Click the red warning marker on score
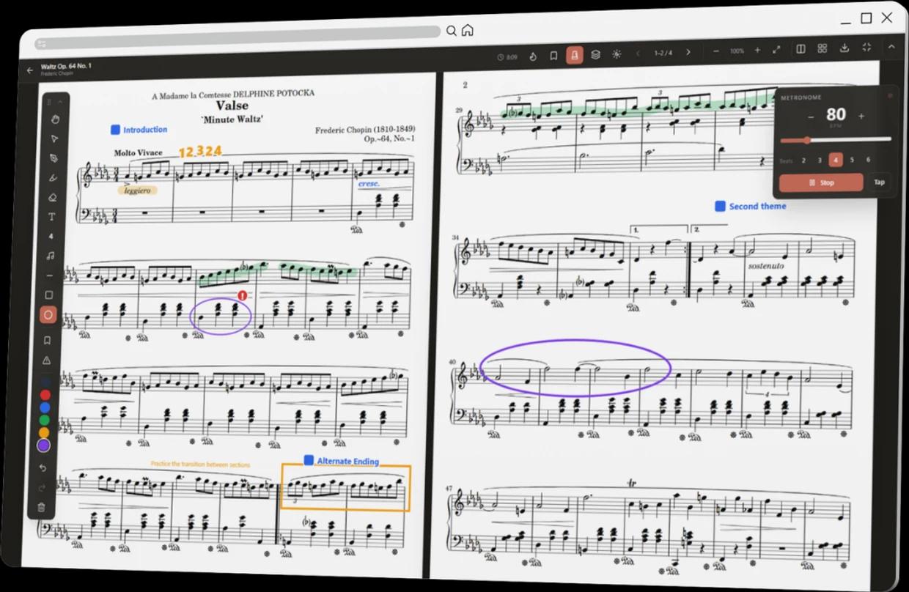Image resolution: width=909 pixels, height=592 pixels. [243, 295]
